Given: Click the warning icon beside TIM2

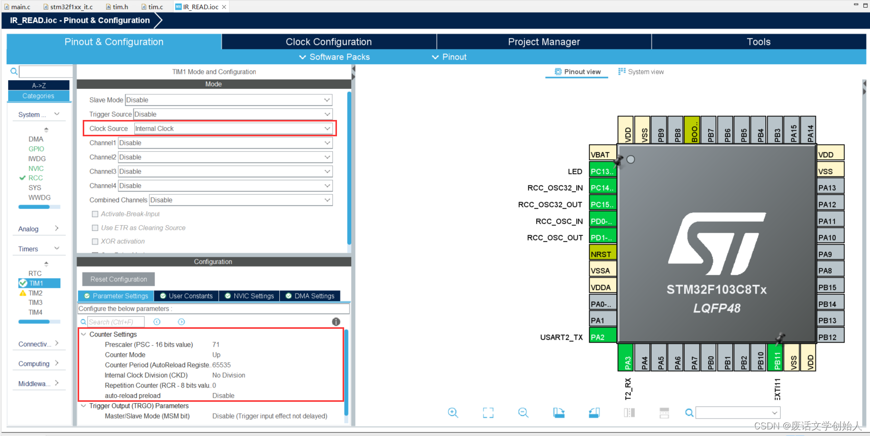Looking at the screenshot, I should point(22,293).
